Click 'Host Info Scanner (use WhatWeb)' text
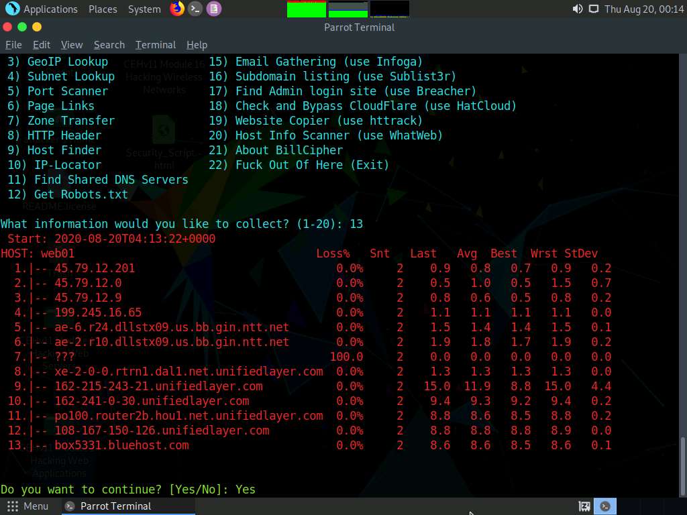 pos(339,135)
